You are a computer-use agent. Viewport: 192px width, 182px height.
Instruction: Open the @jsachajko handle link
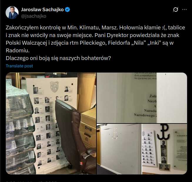click(34, 16)
